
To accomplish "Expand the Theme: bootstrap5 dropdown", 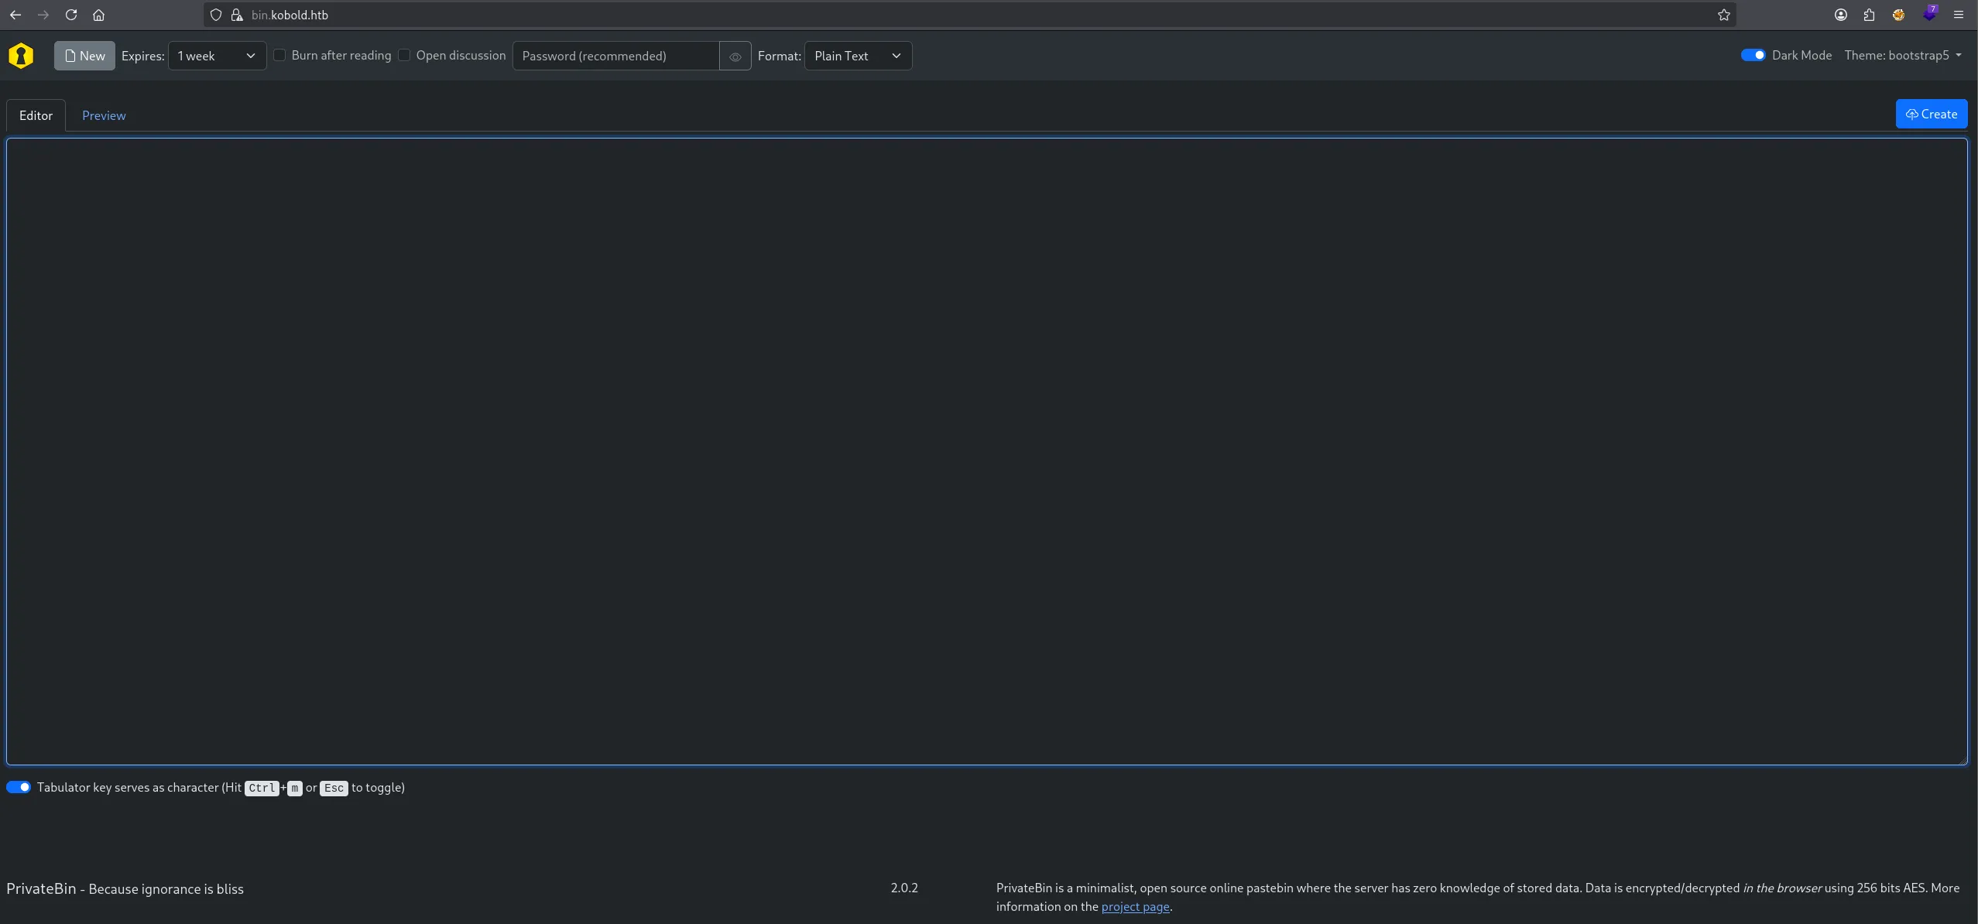I will 1903,55.
